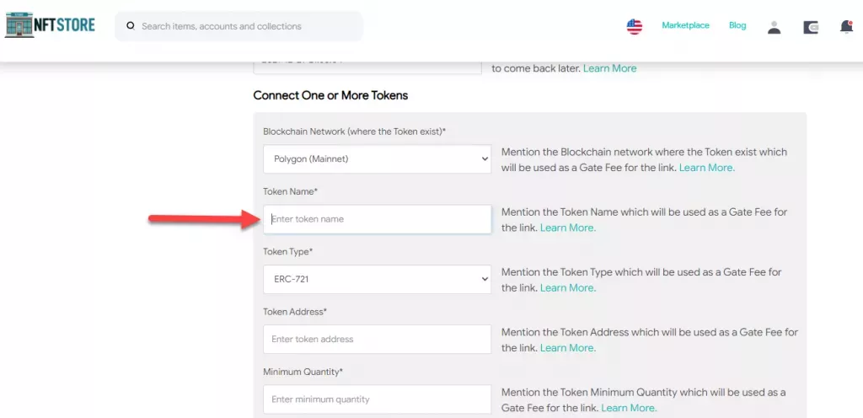Open the notifications bell

[846, 27]
